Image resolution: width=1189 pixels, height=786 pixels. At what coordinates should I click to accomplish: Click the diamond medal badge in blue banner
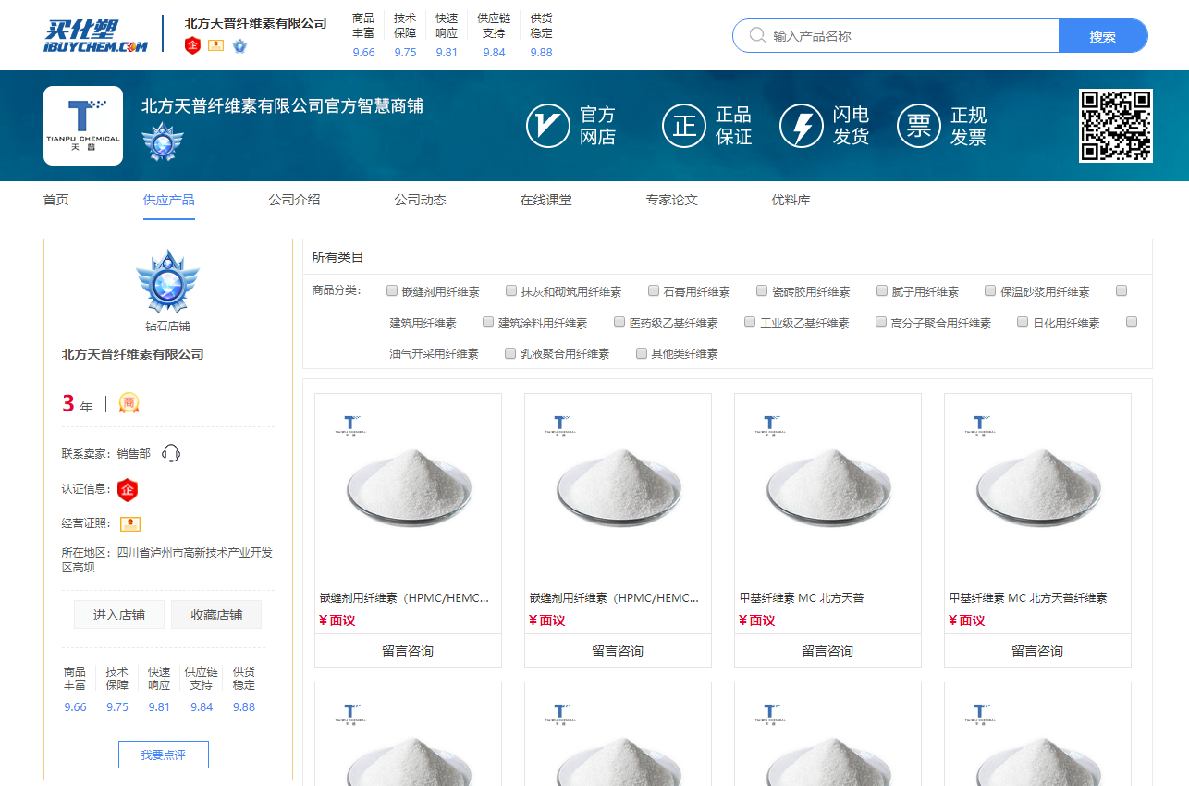point(163,142)
